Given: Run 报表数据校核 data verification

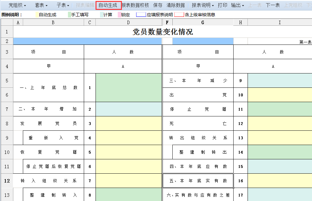Looking at the screenshot, I should click(136, 5).
